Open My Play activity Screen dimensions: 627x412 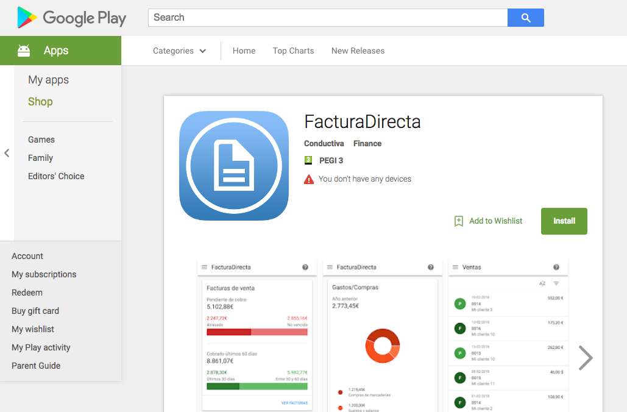click(41, 347)
